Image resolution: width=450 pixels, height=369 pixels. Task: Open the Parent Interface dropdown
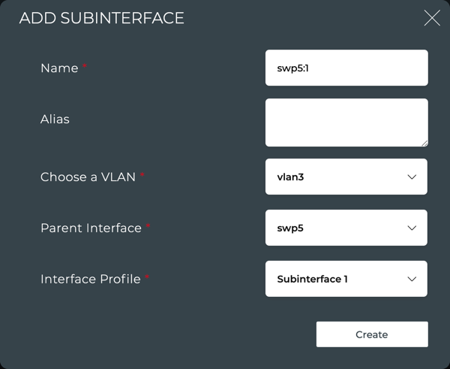[346, 228]
